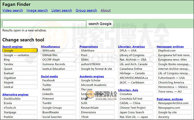The width and height of the screenshot is (194, 120).
Task: Open the Libraries+ Asia category link
Action: (128, 90)
